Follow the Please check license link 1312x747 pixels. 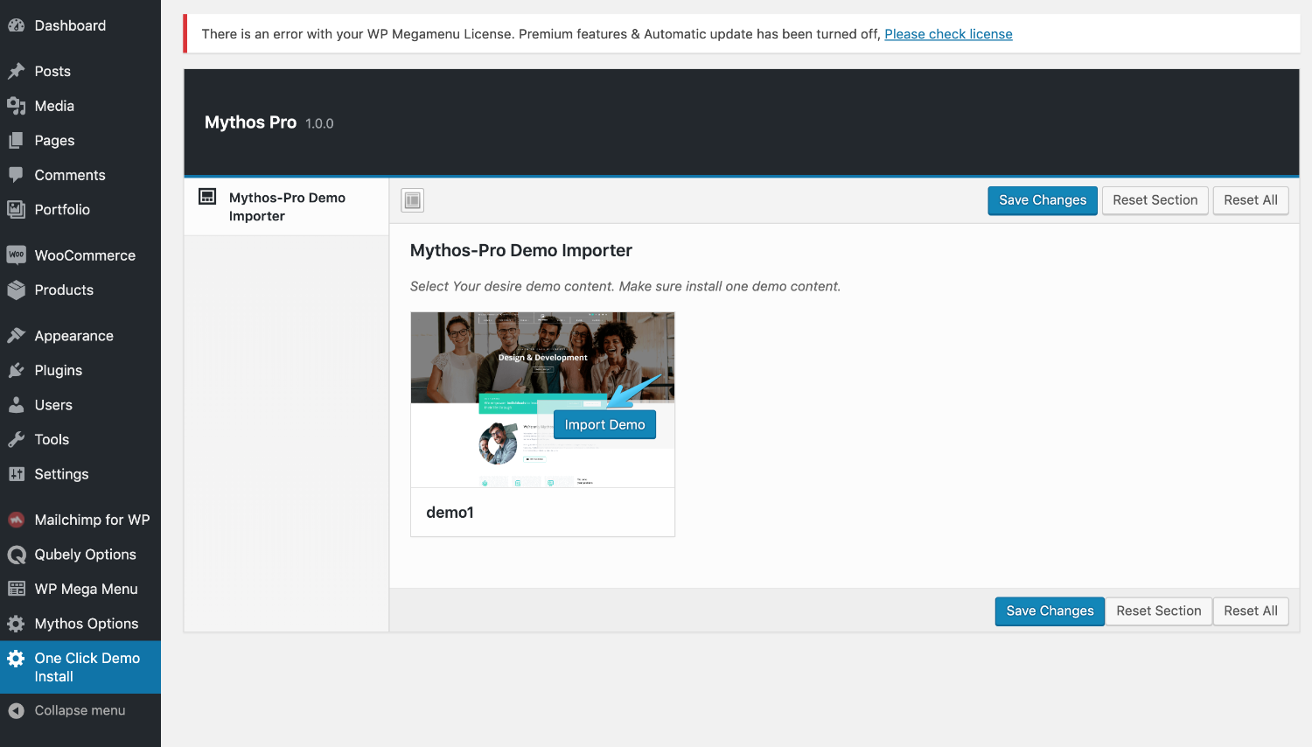(948, 34)
